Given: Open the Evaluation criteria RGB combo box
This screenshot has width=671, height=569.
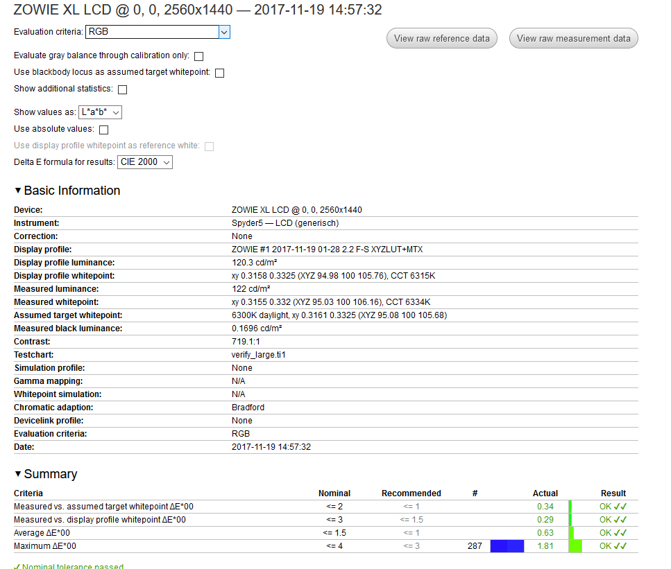Looking at the screenshot, I should click(x=158, y=32).
